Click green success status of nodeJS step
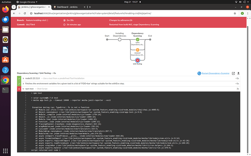Image resolution: width=251 pixels, height=156 pixels. (19, 79)
